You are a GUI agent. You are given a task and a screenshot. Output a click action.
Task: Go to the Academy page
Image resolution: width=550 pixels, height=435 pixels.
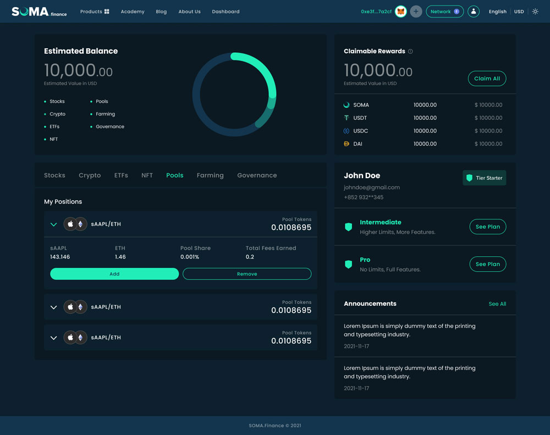coord(133,12)
